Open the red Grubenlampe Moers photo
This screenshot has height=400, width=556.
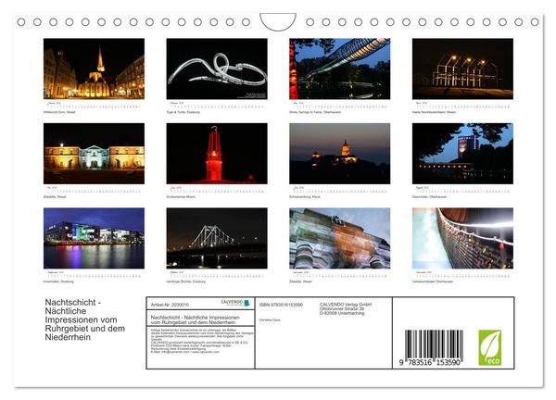click(217, 154)
